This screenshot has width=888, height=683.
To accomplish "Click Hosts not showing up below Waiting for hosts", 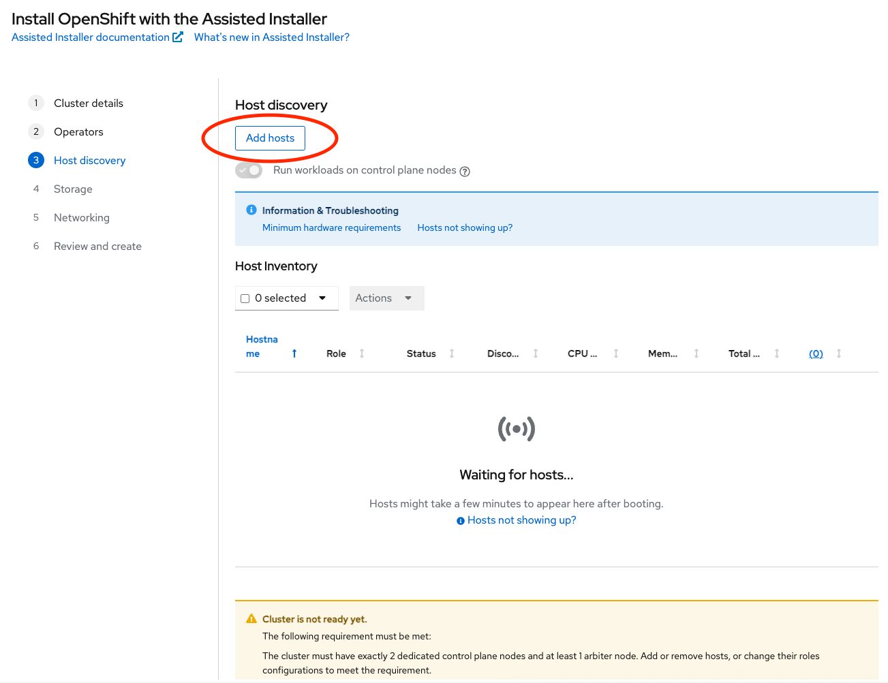I will pyautogui.click(x=521, y=520).
